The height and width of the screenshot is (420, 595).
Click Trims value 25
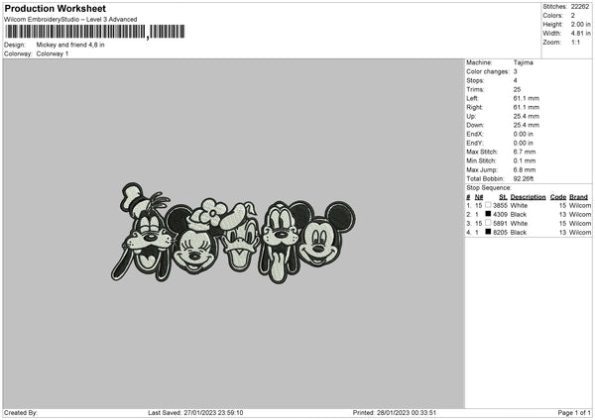[517, 89]
